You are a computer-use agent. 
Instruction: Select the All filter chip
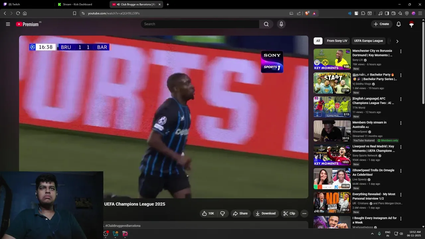pos(318,41)
